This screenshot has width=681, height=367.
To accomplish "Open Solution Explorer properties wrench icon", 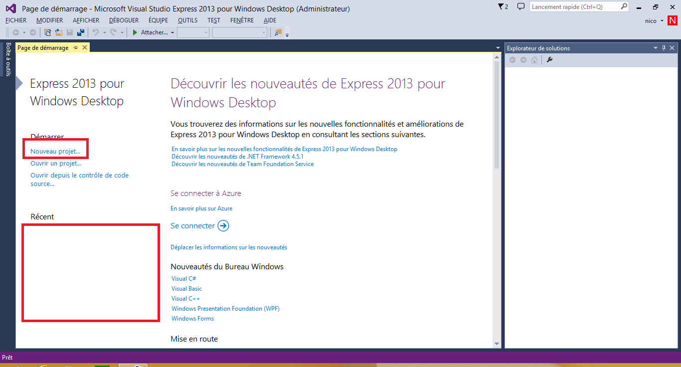I will [x=550, y=60].
